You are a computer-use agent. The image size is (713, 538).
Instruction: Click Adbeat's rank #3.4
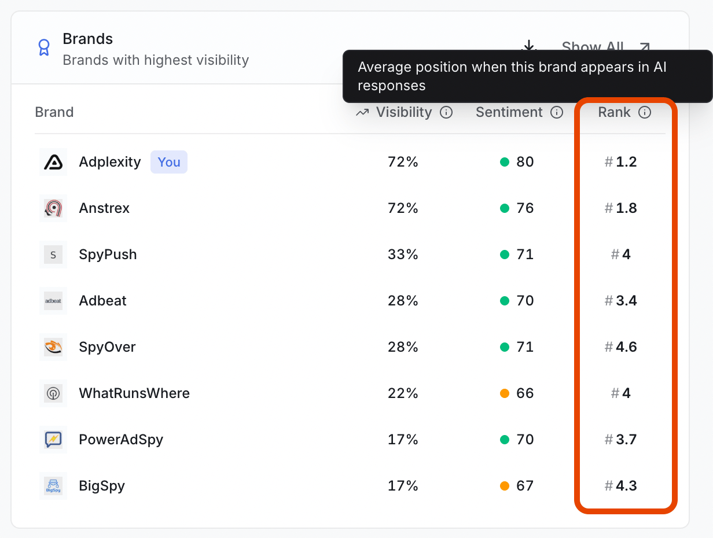tap(621, 301)
